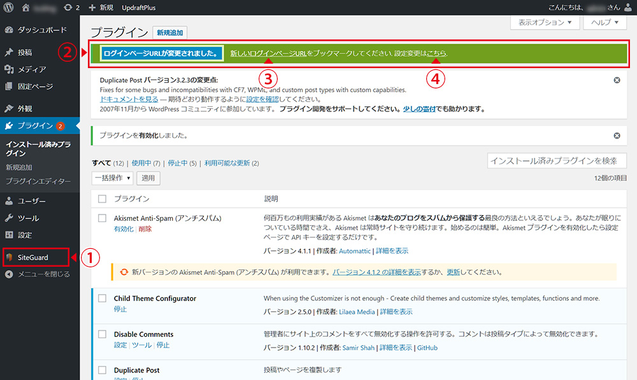637x380 pixels.
Task: Open ツール in sidebar
Action: [x=29, y=218]
